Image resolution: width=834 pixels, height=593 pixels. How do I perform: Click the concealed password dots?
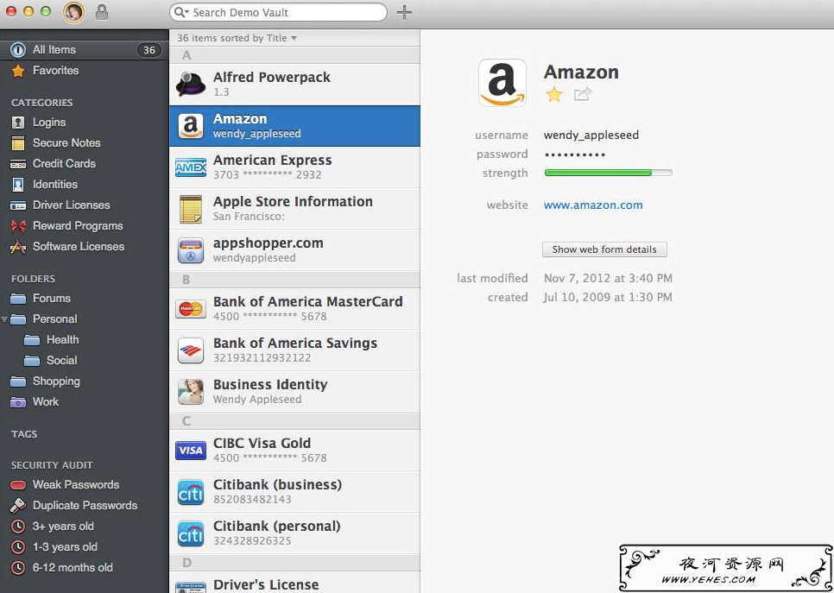[574, 155]
